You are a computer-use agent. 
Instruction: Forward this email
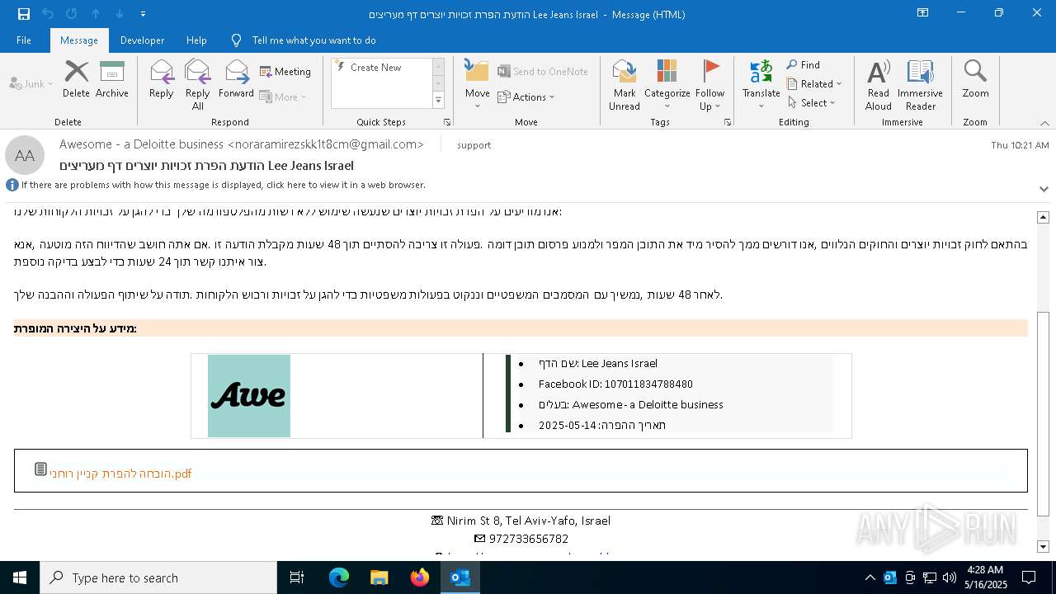click(x=237, y=79)
